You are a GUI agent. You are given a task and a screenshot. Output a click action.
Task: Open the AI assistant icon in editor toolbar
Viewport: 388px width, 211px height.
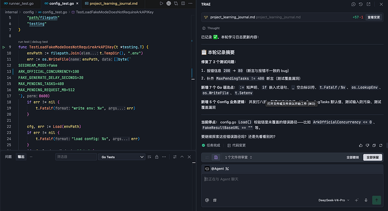[169, 3]
